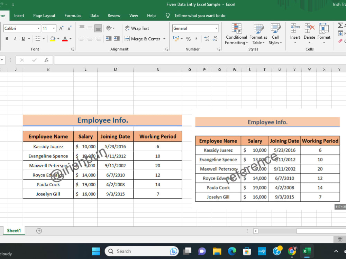Screen dimensions: 346x259
Task: Increase decimal places
Action: 207,39
